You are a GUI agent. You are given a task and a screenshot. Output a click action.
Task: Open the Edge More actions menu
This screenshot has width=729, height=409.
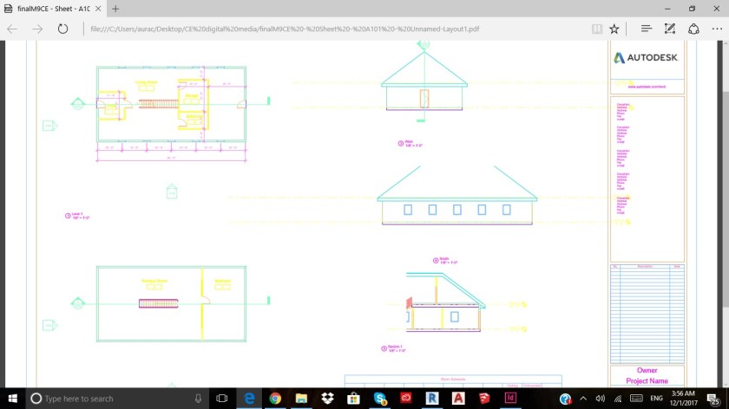pos(716,29)
